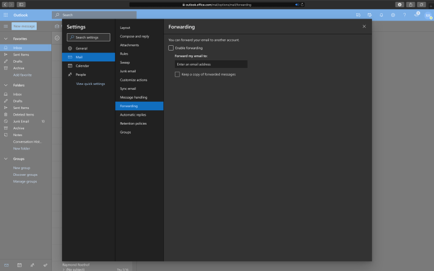Open the app launcher waffle icon

[x=5, y=14]
